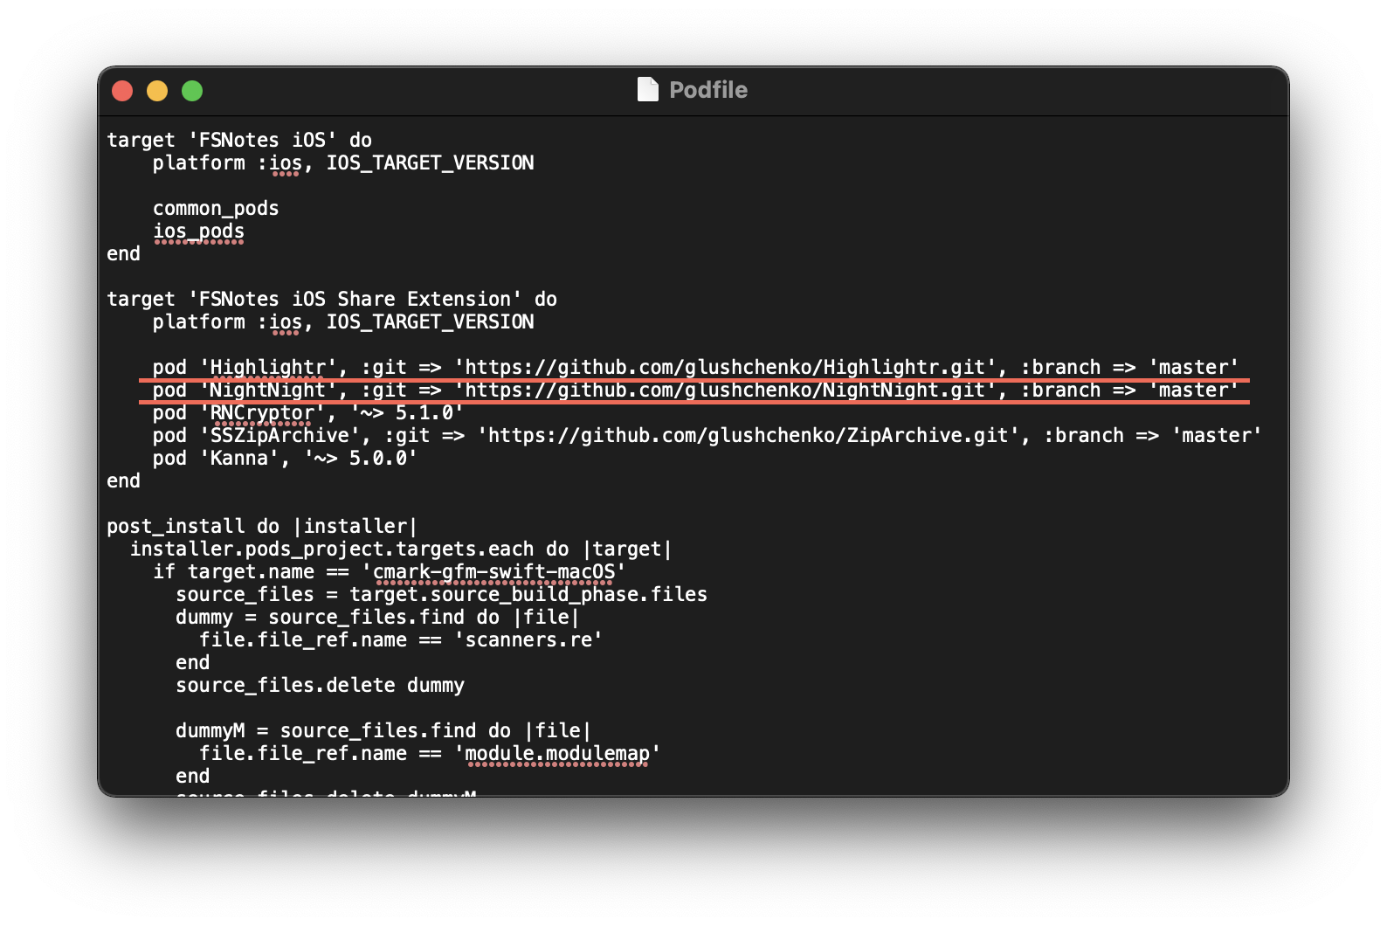
Task: Click the 'cmark-gfm-swift-macOS' string
Action: [x=493, y=571]
